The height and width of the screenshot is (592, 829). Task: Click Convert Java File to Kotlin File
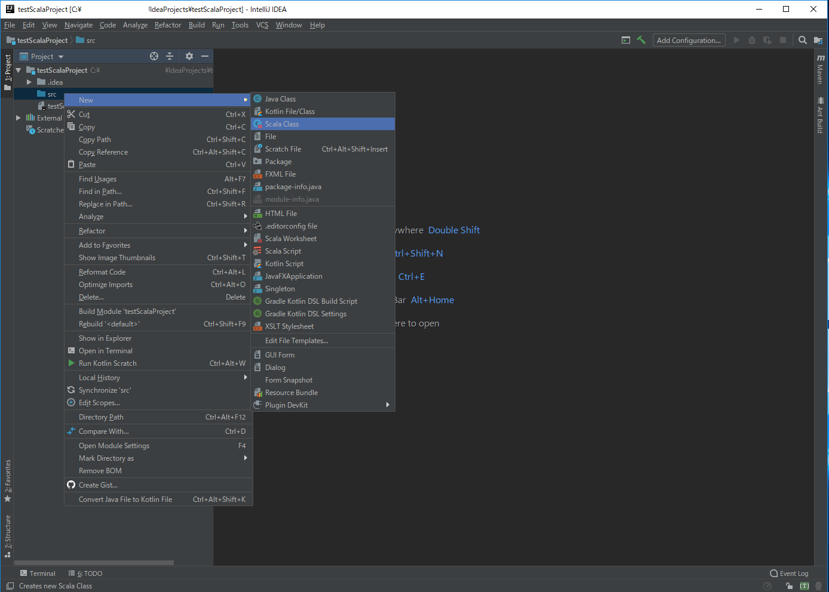pos(158,499)
